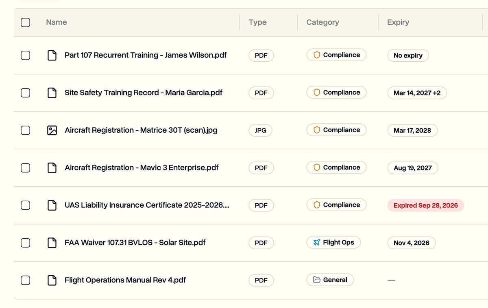
Task: Click file icon beside FAA Waiver 107.31
Action: pyautogui.click(x=52, y=243)
